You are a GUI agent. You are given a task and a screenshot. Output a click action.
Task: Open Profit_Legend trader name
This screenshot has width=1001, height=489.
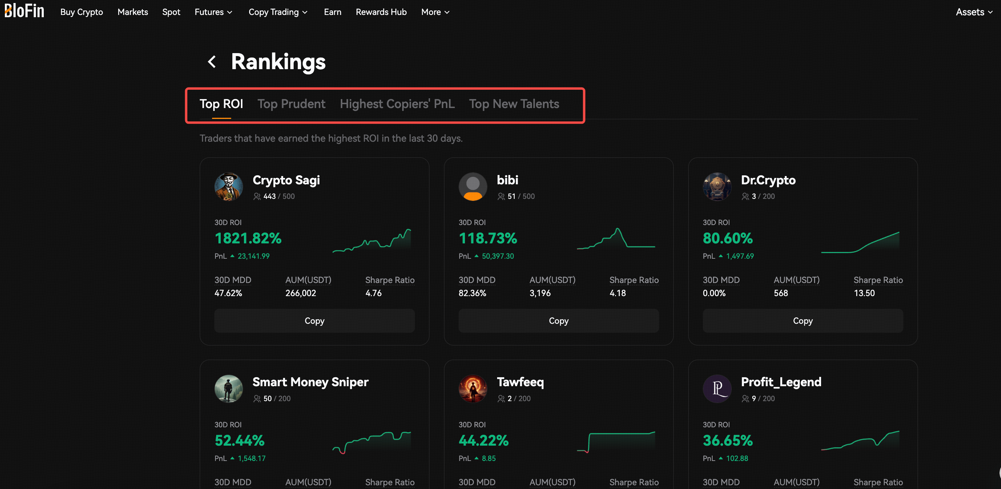[781, 382]
